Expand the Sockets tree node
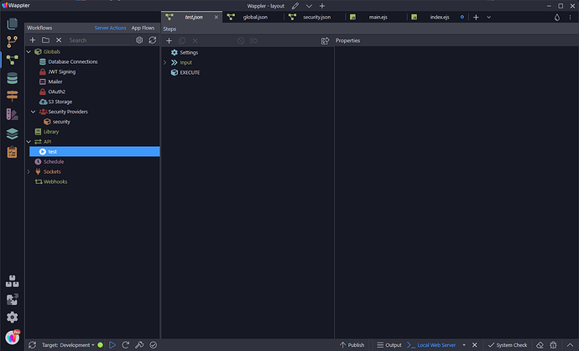Screen dimensions: 579x351 coord(29,171)
